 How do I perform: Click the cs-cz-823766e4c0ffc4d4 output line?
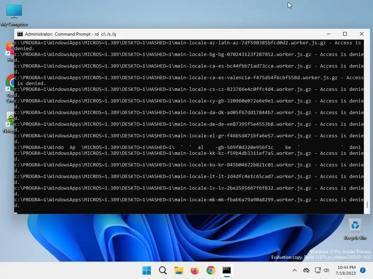coord(189,92)
